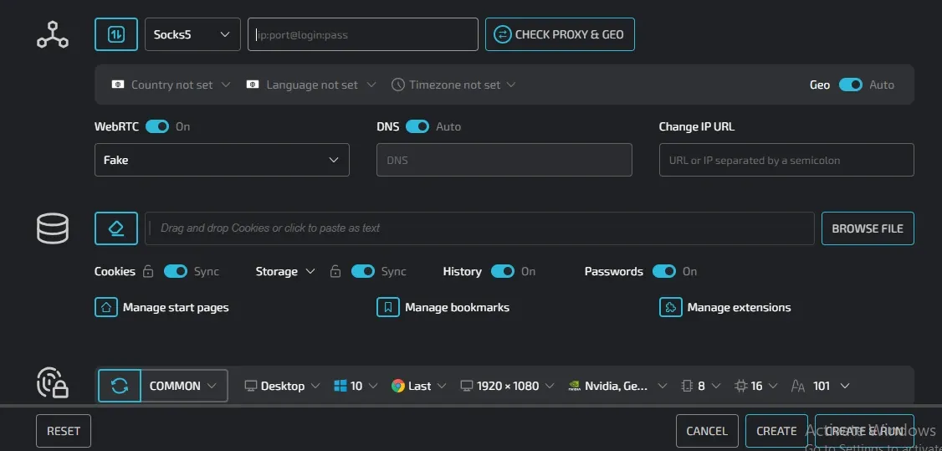Viewport: 942px width, 451px height.
Task: Click the lock icon next to Storage
Action: pos(335,272)
